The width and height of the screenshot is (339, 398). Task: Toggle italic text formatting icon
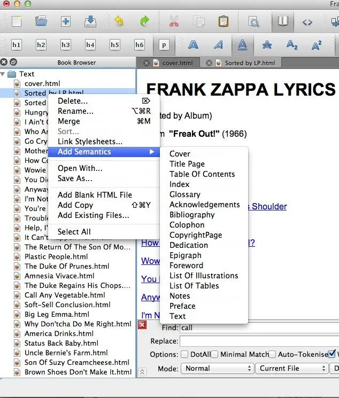click(218, 45)
